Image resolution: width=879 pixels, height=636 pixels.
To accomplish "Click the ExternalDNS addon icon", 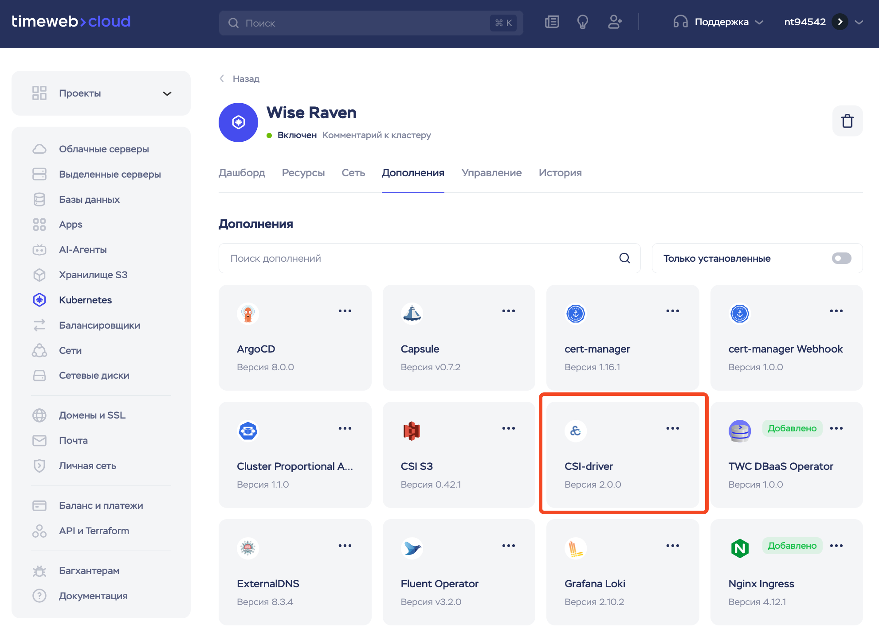I will pos(248,548).
